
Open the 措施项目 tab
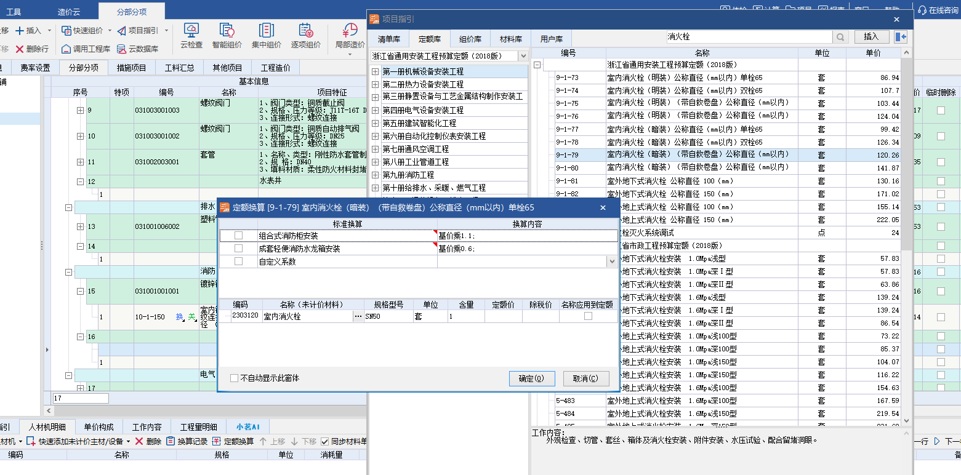click(x=132, y=68)
